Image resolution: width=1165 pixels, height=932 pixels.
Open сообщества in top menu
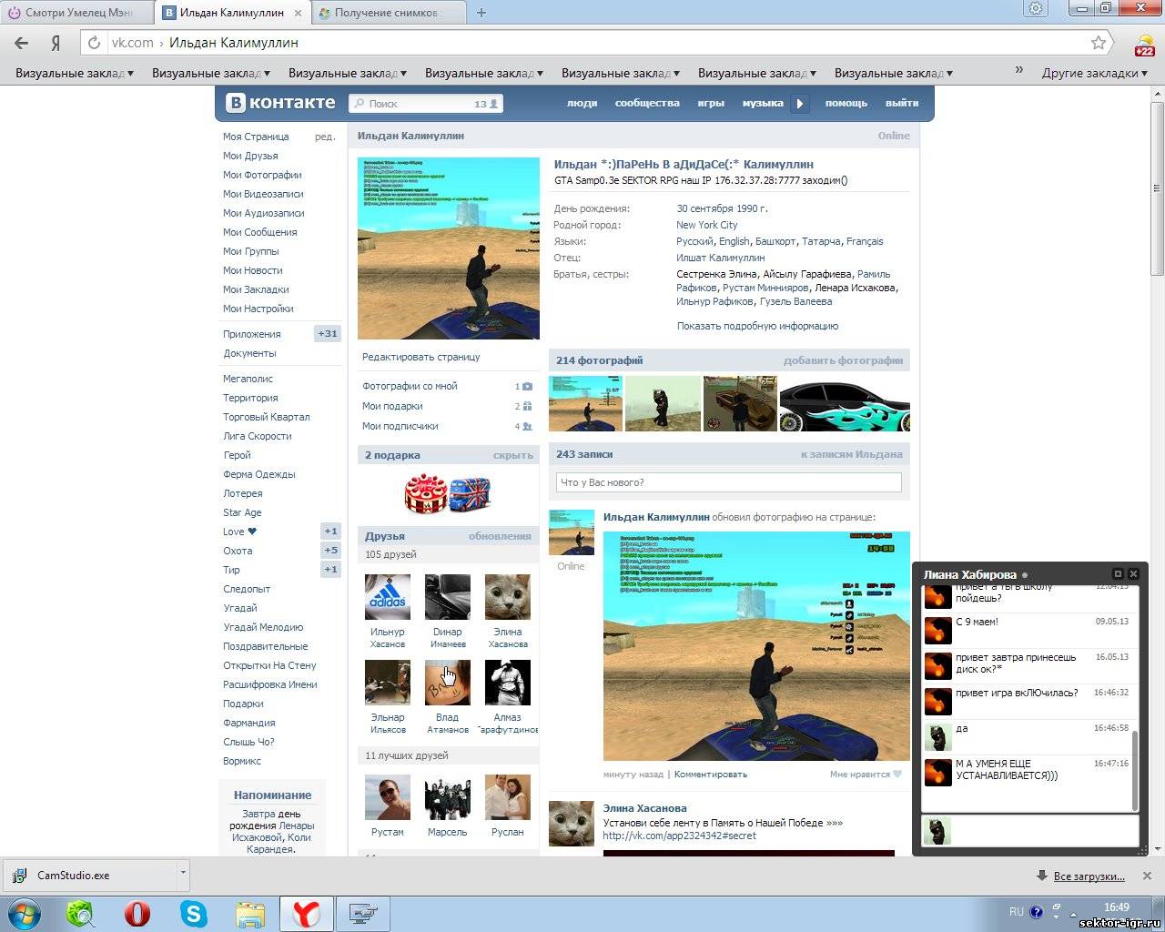(647, 103)
